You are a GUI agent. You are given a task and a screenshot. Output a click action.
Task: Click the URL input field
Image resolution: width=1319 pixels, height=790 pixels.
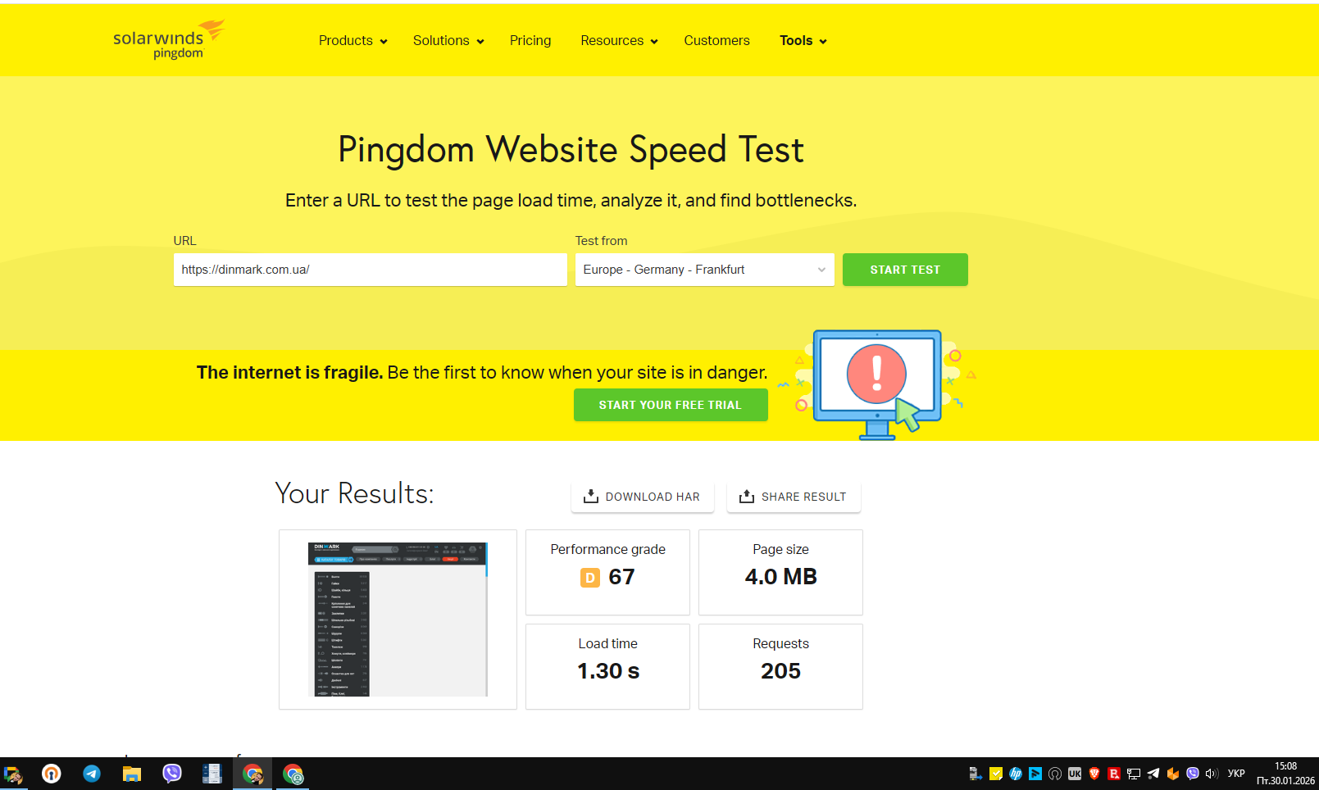pyautogui.click(x=371, y=270)
